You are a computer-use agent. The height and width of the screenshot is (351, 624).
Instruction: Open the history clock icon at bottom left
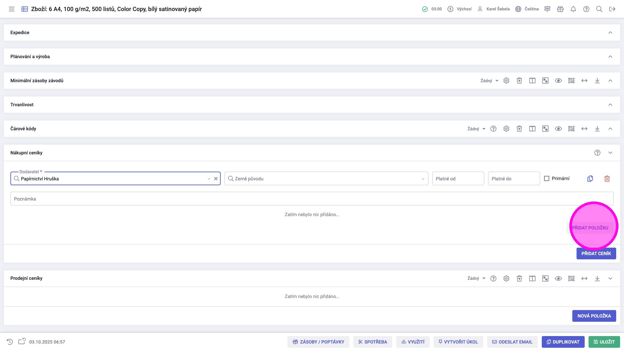[10, 342]
